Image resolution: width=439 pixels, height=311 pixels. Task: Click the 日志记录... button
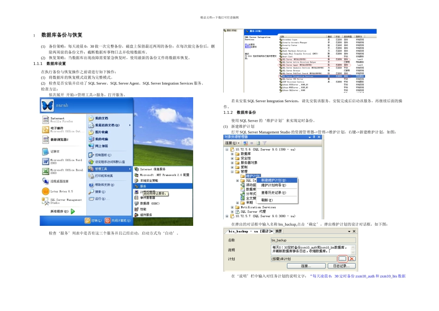click(341, 266)
